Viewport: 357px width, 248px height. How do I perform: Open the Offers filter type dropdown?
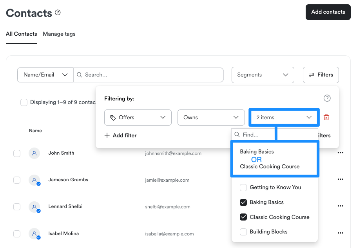[x=138, y=117]
